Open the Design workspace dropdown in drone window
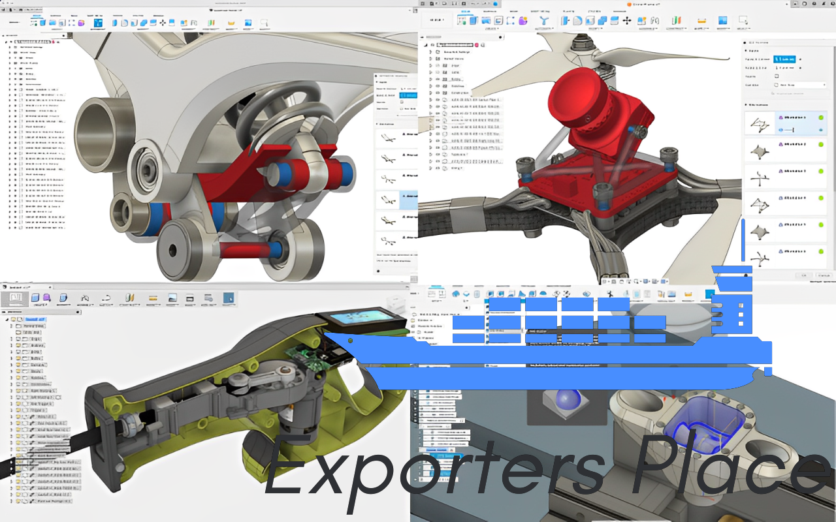This screenshot has width=836, height=522. 437,20
